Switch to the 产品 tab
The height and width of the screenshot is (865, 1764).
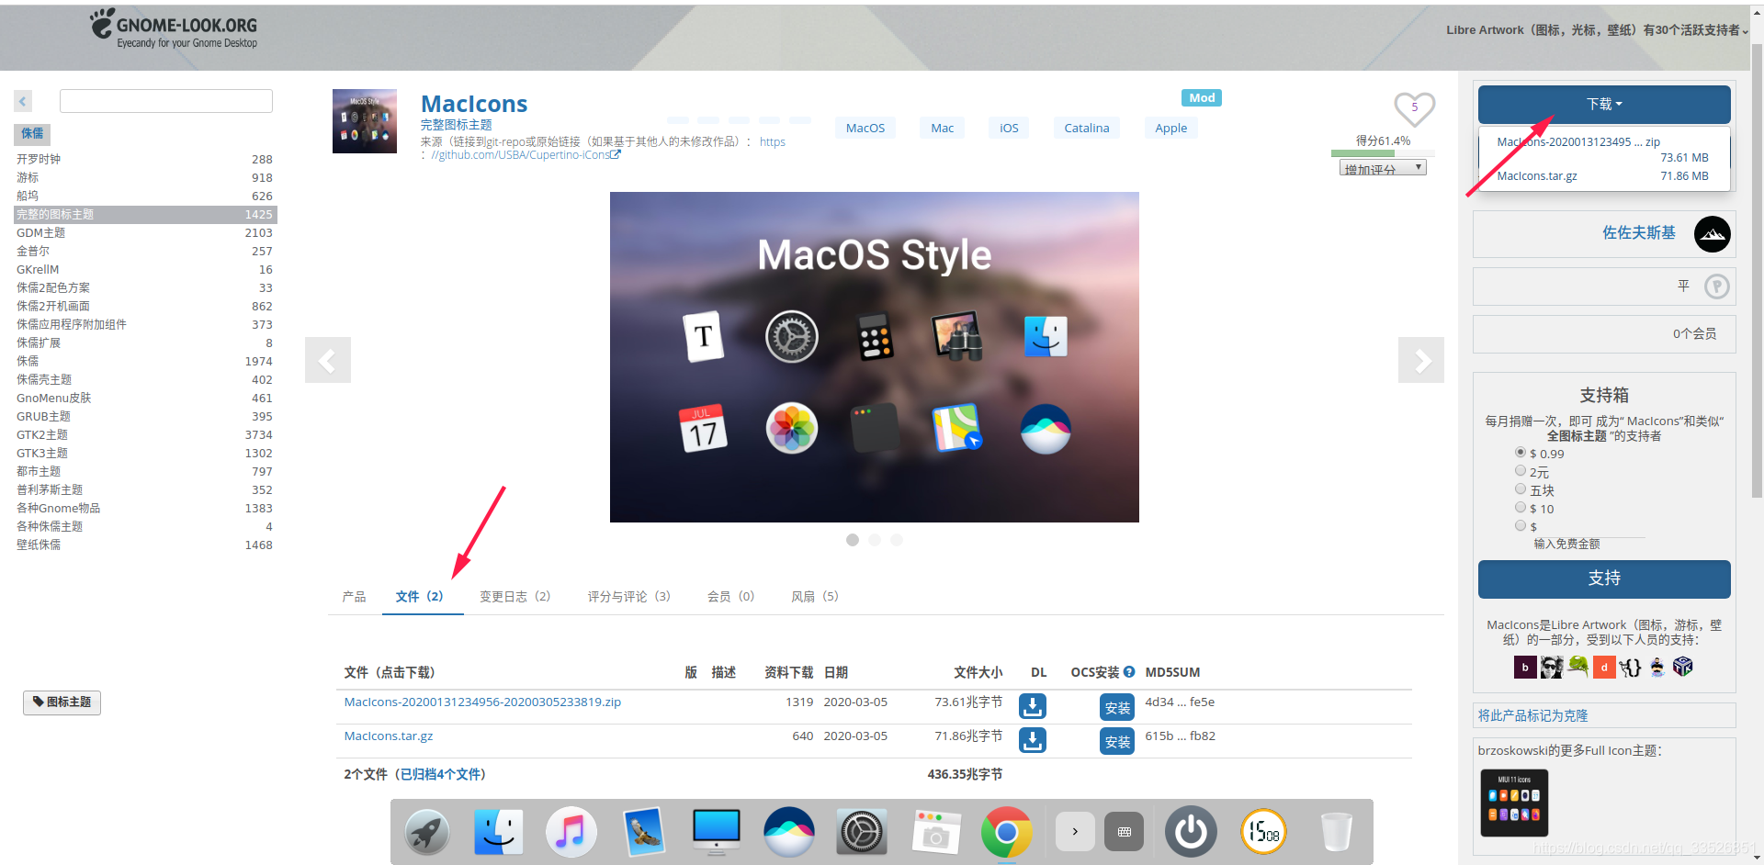[x=354, y=597]
